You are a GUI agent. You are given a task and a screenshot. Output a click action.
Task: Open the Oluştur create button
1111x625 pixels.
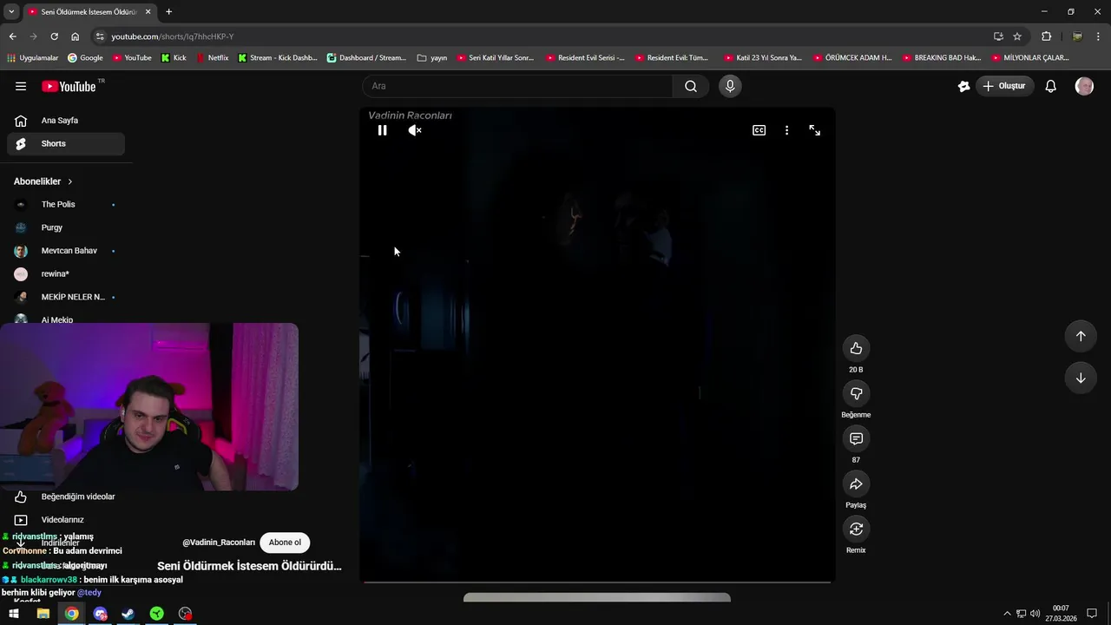[1004, 86]
